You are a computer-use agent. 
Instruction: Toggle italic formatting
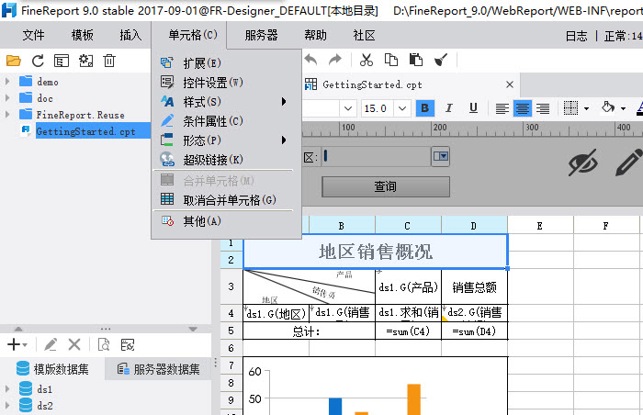point(449,108)
